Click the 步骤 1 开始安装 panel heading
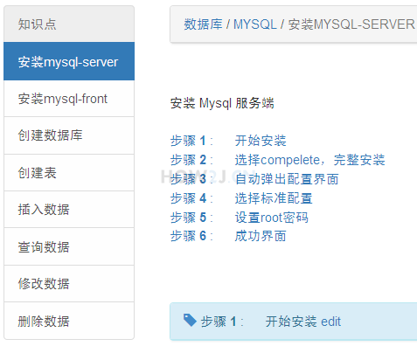This screenshot has height=353, width=417. [259, 322]
